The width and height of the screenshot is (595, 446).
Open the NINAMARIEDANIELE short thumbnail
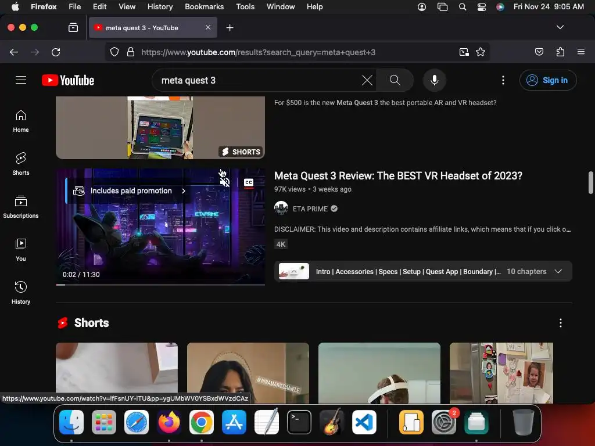(x=248, y=373)
